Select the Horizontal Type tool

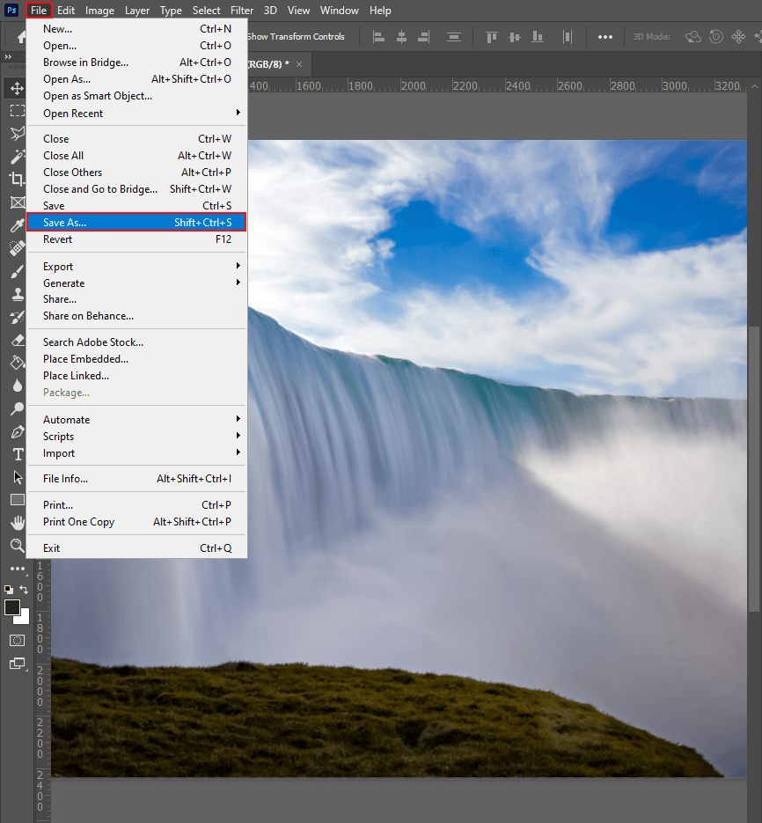17,454
